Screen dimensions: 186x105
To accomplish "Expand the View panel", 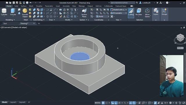I will (119, 20).
